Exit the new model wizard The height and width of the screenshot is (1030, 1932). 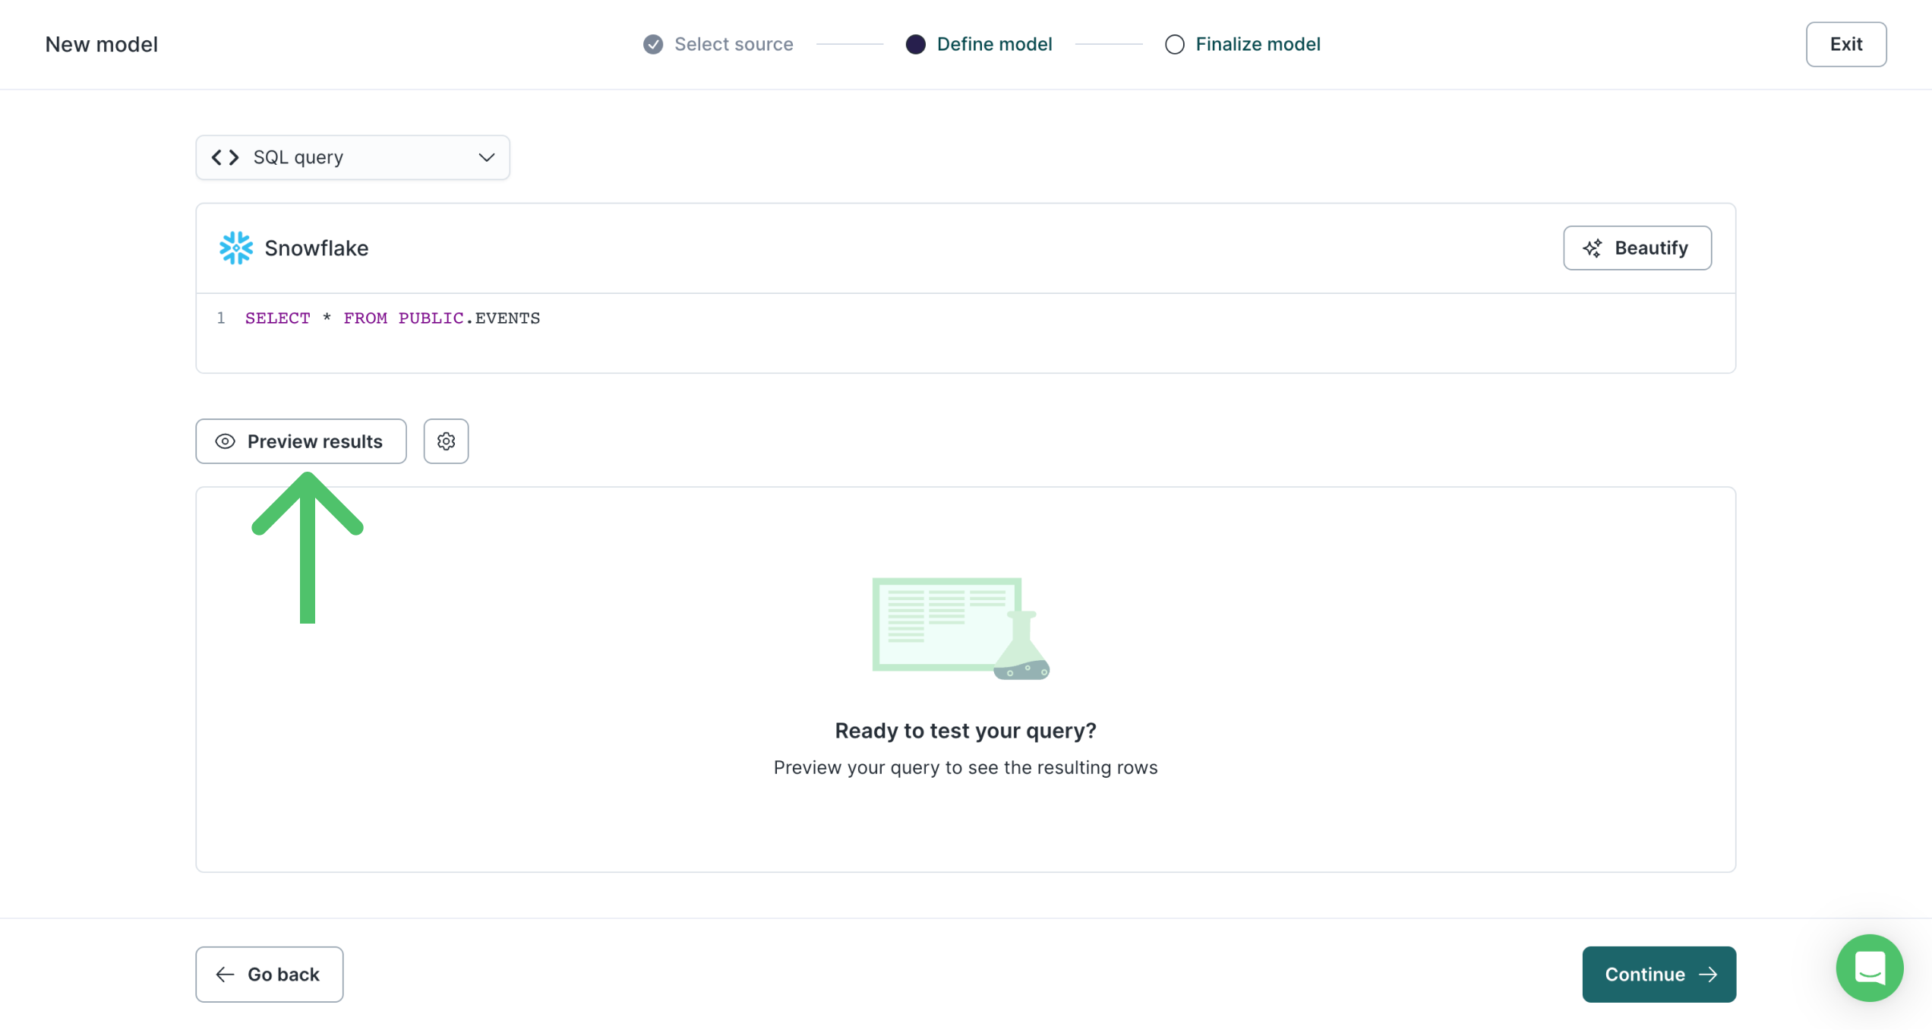[x=1845, y=44]
